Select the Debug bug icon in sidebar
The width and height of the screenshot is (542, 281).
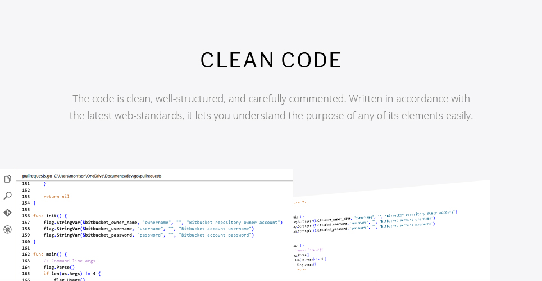(x=8, y=229)
